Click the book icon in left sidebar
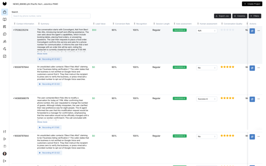 pos(4,19)
